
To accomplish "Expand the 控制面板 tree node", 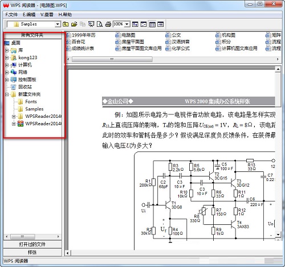I will pos(7,80).
